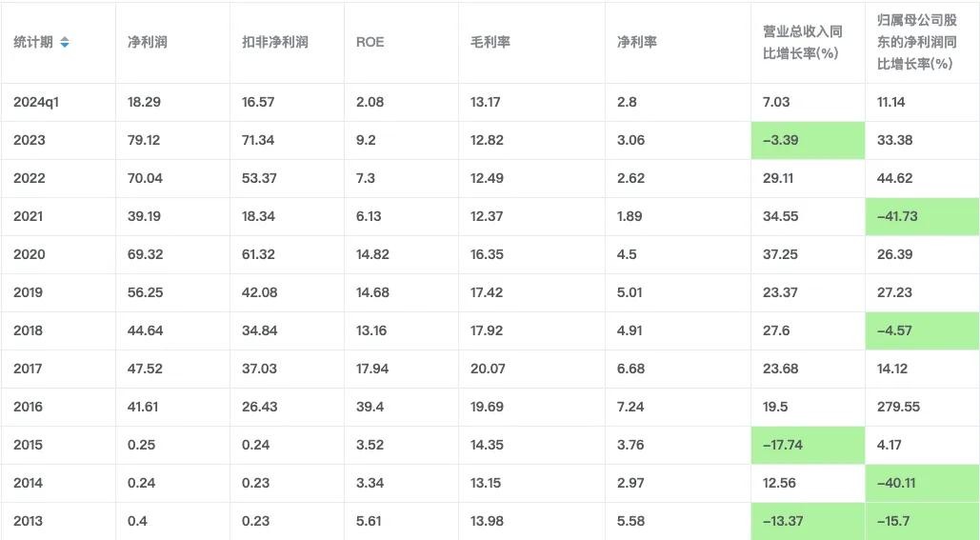Viewport: 980px width, 540px height.
Task: Select the green -41.73 cell in 2021 row
Action: point(921,216)
